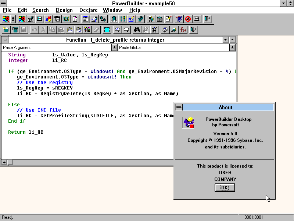Click the Paste Function clipboard f(x) icon
Screen dimensions: 294x221
(70, 30)
